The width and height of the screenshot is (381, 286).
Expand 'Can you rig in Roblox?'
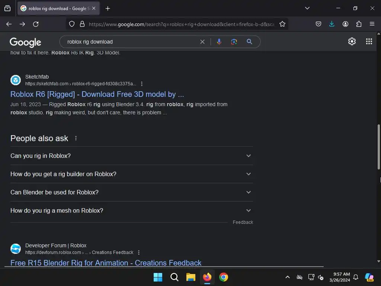[131, 156]
